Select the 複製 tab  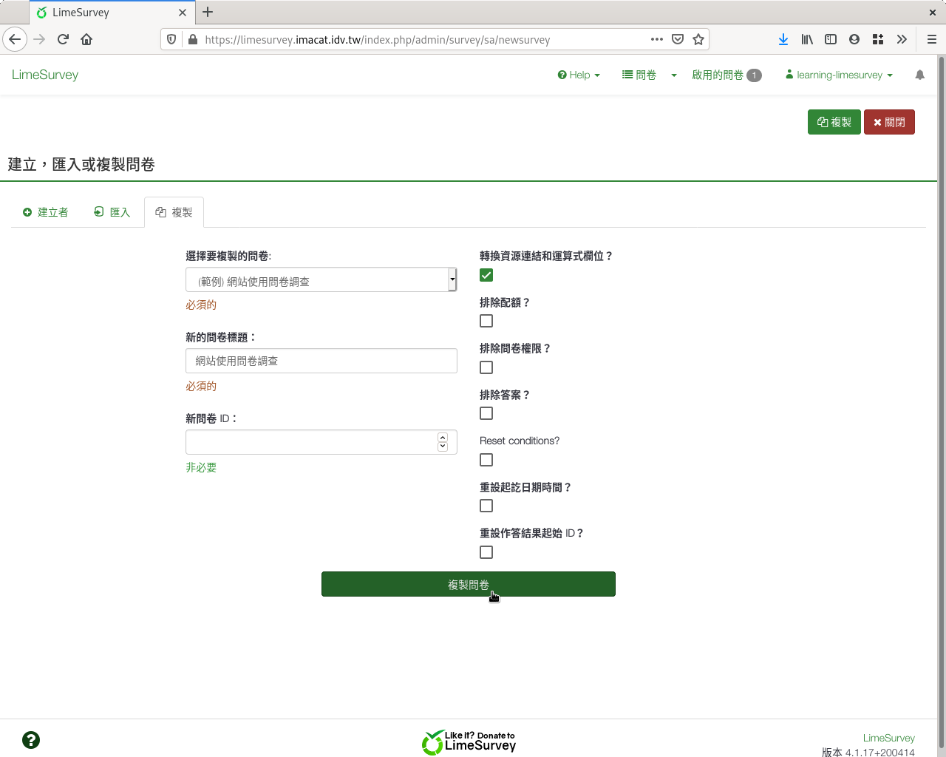(174, 212)
